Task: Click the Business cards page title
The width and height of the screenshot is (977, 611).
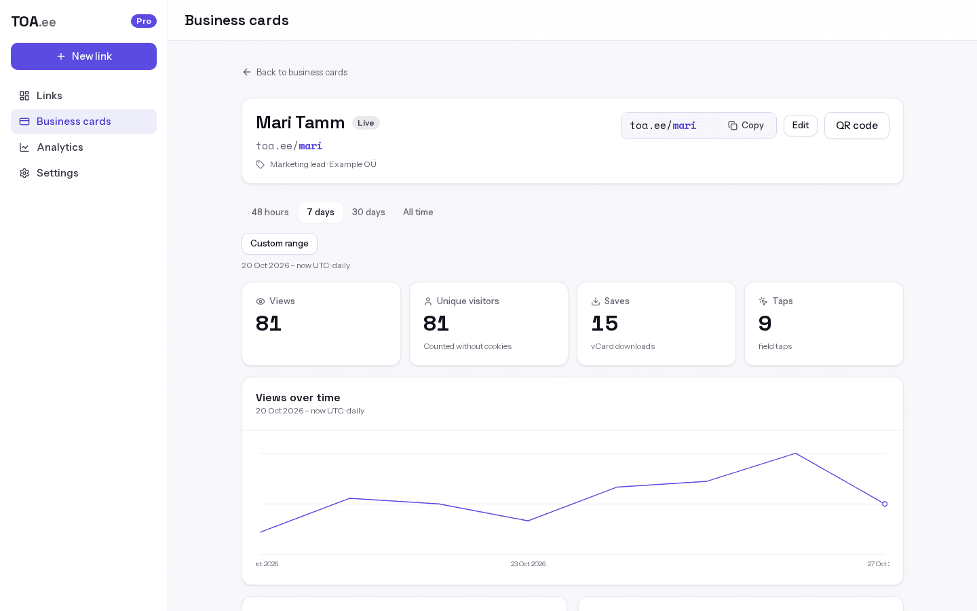Action: 237,20
